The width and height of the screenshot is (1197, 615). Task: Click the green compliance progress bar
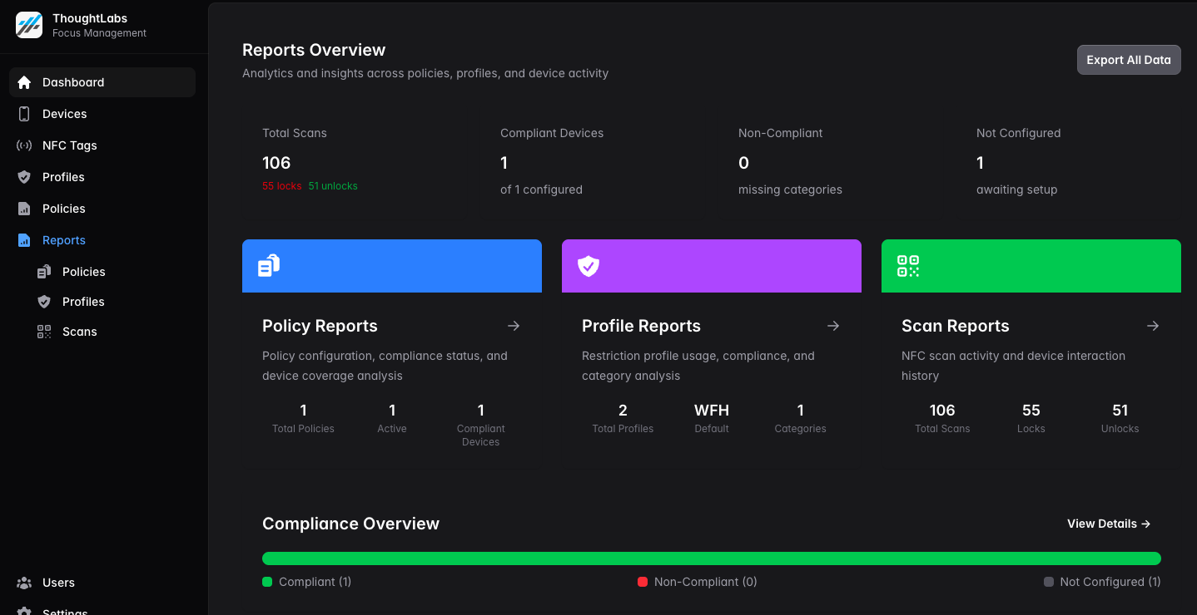pos(712,558)
